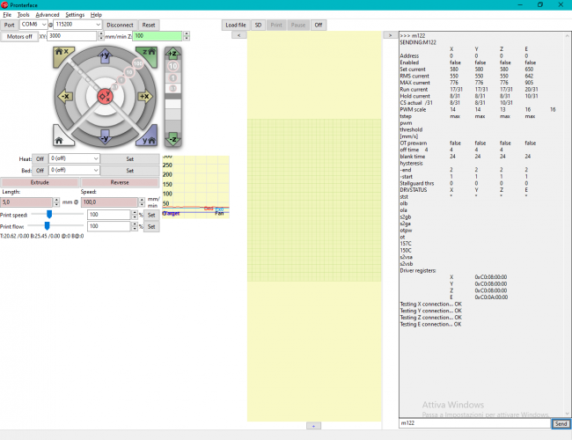572x440 pixels.
Task: Turn off the Bed heater
Action: pyautogui.click(x=40, y=171)
